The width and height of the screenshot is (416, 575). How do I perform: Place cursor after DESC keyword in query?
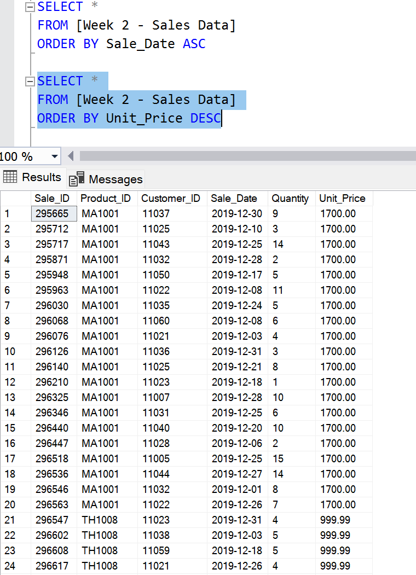222,119
